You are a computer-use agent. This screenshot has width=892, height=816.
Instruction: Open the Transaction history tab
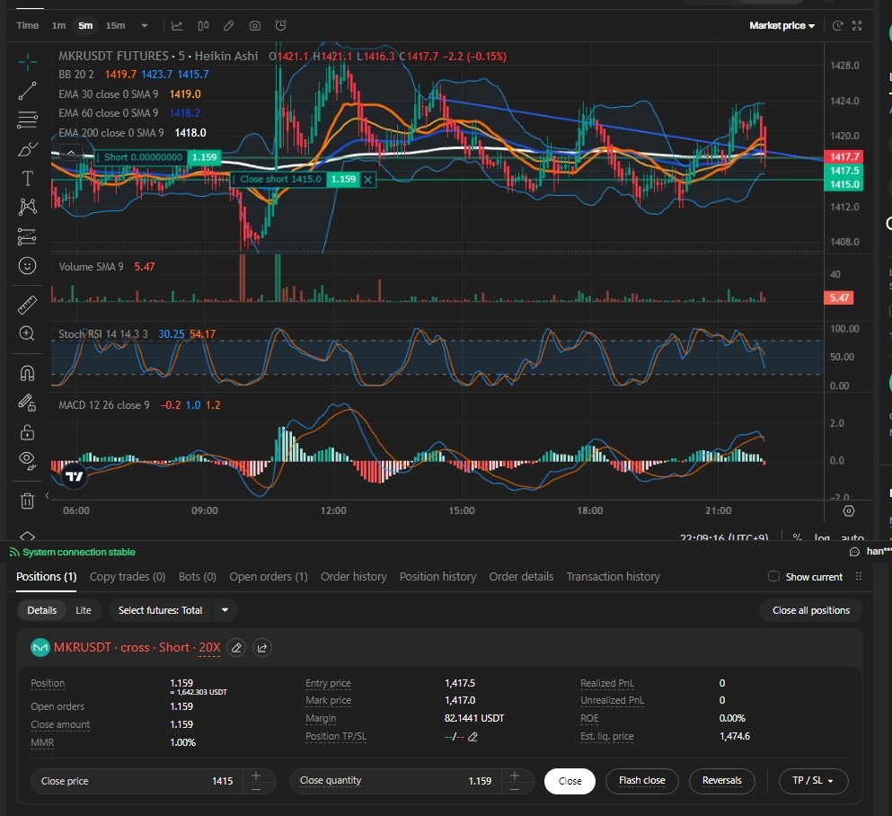click(613, 576)
